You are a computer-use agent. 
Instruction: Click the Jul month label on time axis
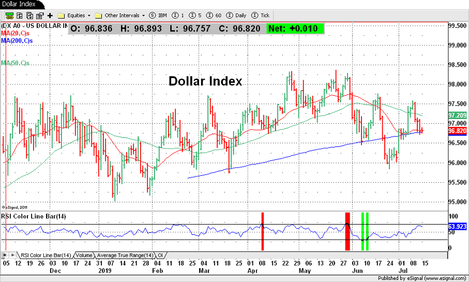pos(403,271)
